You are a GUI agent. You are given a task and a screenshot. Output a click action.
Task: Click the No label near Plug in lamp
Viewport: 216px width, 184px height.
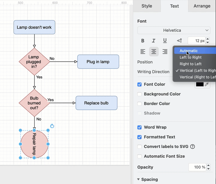tap(52, 59)
